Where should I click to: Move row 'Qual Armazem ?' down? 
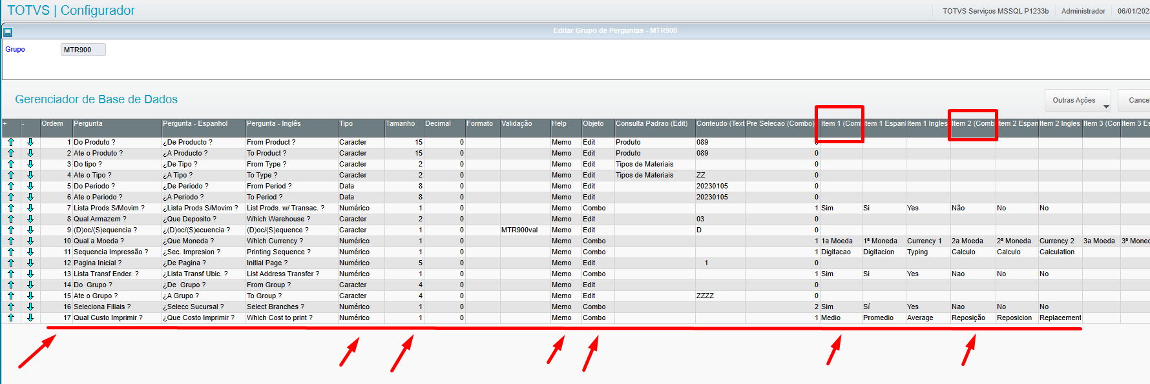tap(30, 219)
